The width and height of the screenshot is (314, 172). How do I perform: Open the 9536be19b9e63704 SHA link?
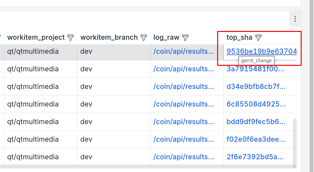[261, 51]
